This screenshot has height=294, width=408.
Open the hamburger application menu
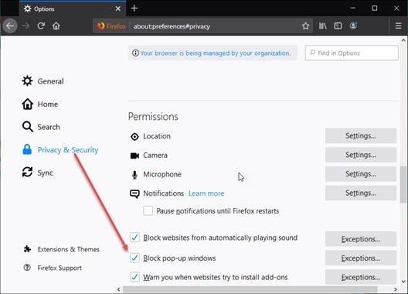click(x=398, y=26)
